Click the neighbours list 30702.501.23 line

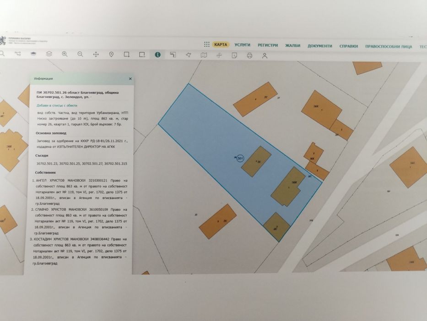(x=82, y=164)
